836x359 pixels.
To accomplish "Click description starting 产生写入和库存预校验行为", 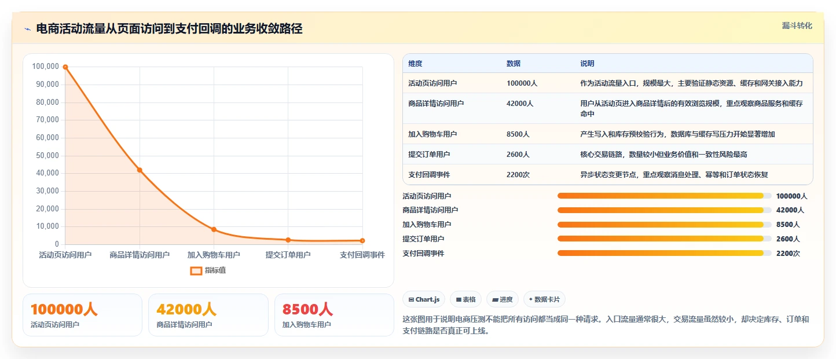I will (x=677, y=134).
